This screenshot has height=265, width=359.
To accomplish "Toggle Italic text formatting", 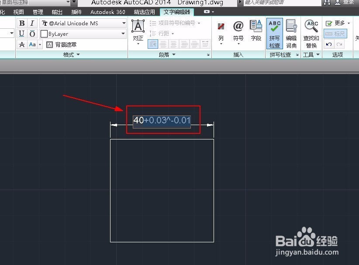I will [x=32, y=23].
